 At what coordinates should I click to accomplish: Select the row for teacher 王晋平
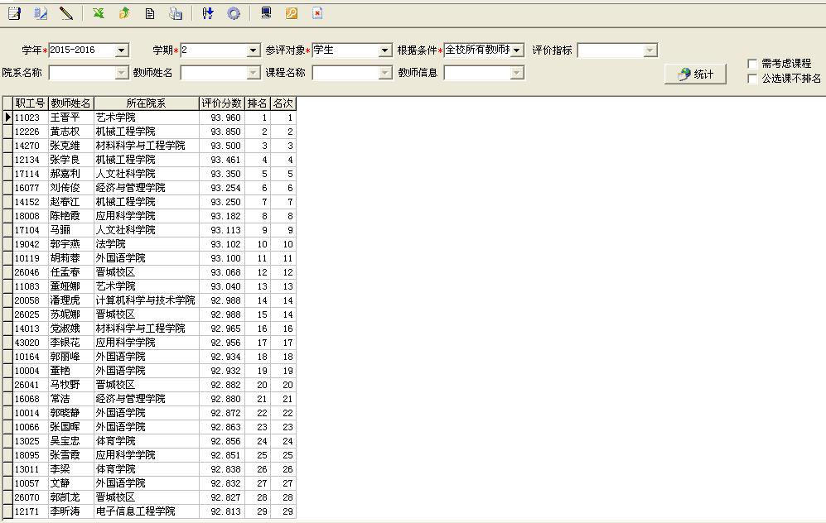point(70,118)
